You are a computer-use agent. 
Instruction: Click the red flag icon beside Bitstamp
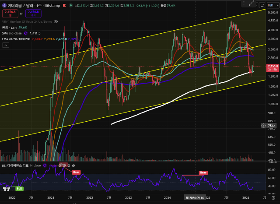coord(64,6)
